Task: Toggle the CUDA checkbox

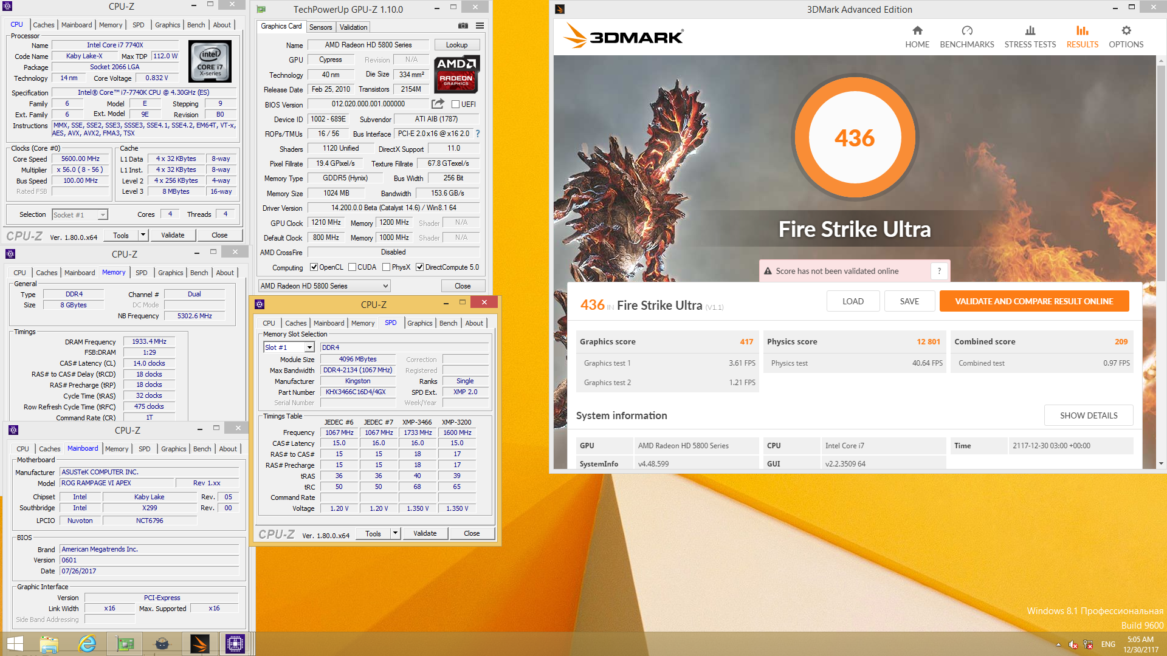Action: (x=352, y=267)
